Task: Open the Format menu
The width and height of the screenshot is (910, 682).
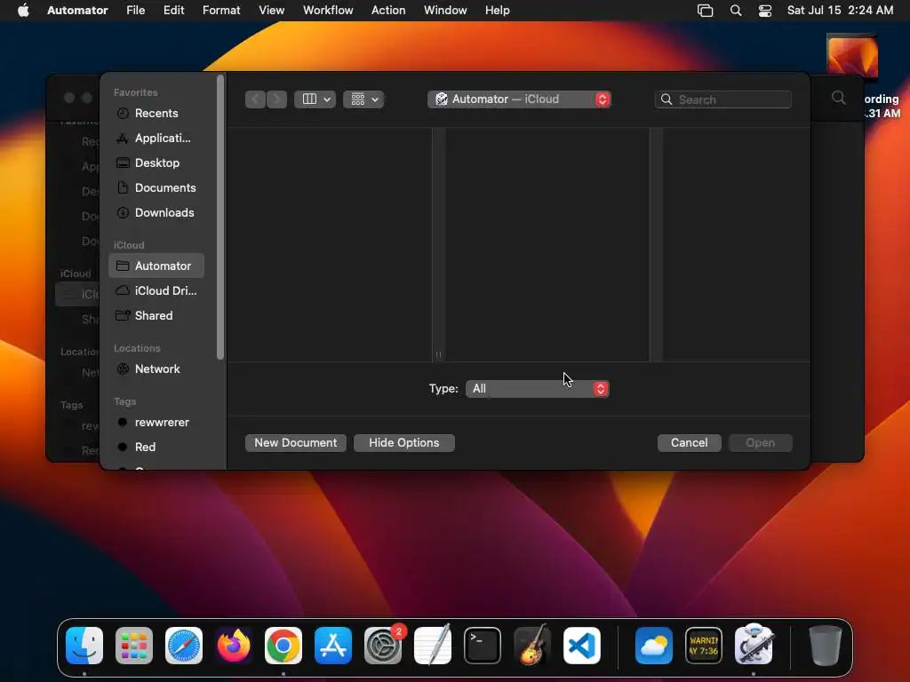Action: click(x=221, y=11)
